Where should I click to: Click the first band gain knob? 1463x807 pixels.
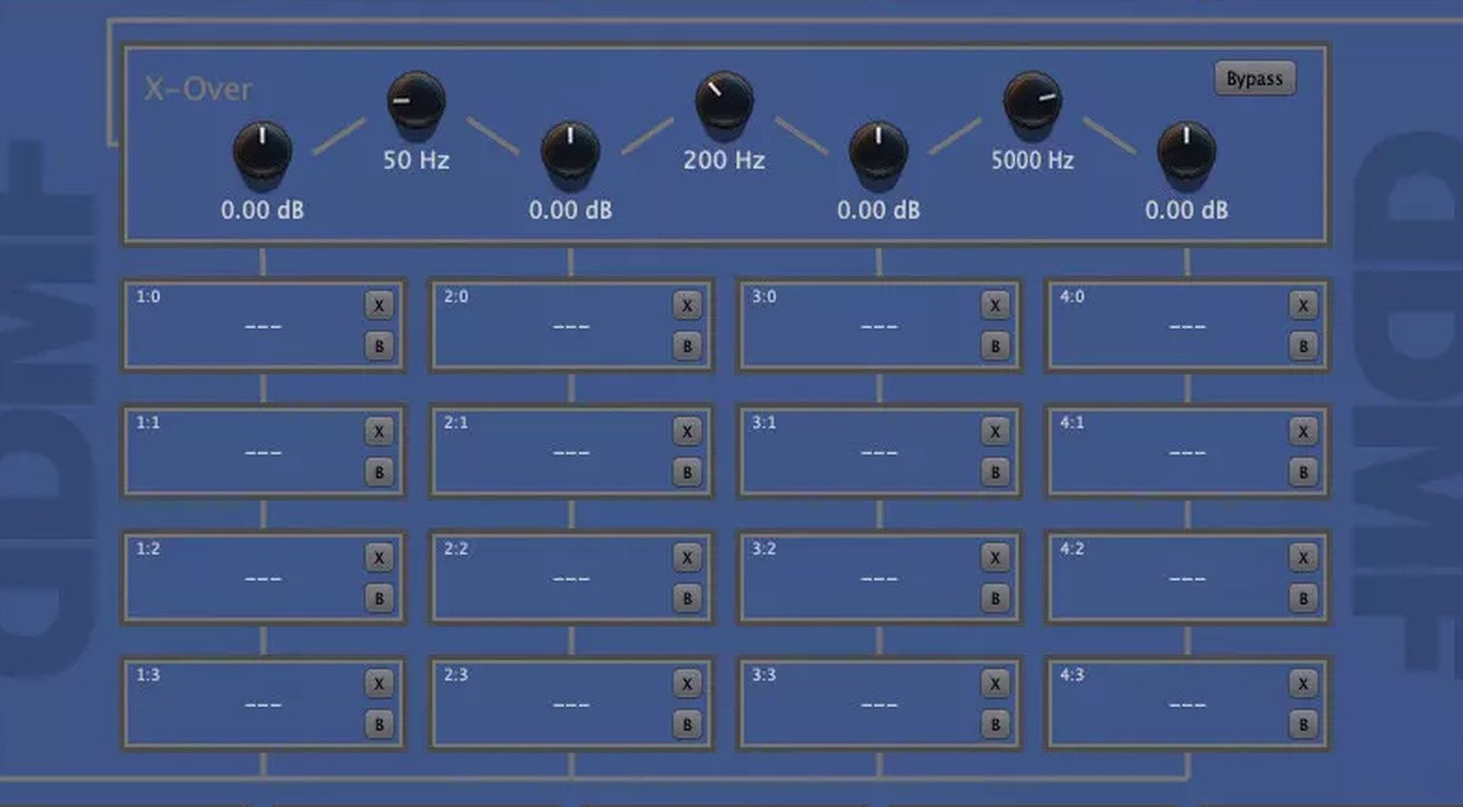pyautogui.click(x=262, y=151)
